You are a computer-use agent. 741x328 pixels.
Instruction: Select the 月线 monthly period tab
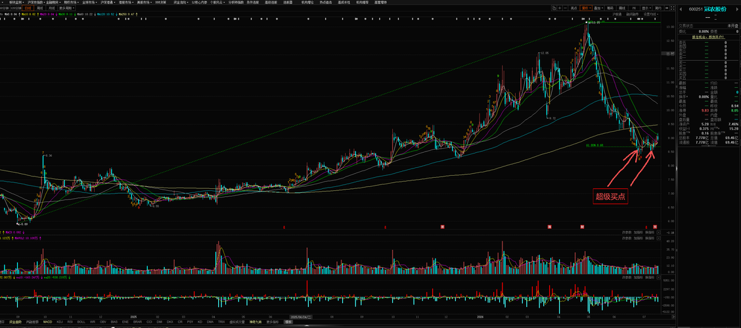pos(51,8)
